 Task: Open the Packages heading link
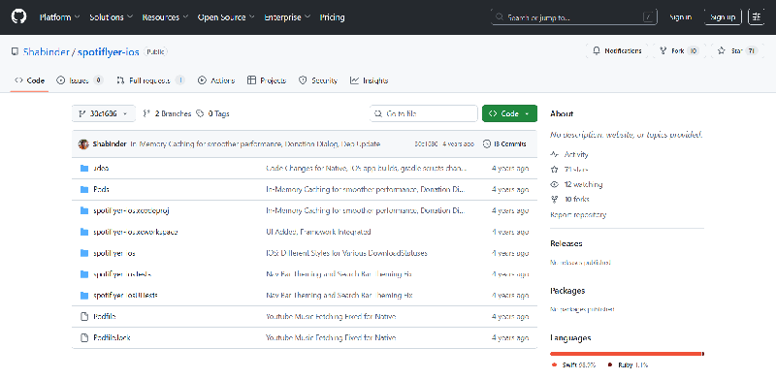[x=567, y=291]
